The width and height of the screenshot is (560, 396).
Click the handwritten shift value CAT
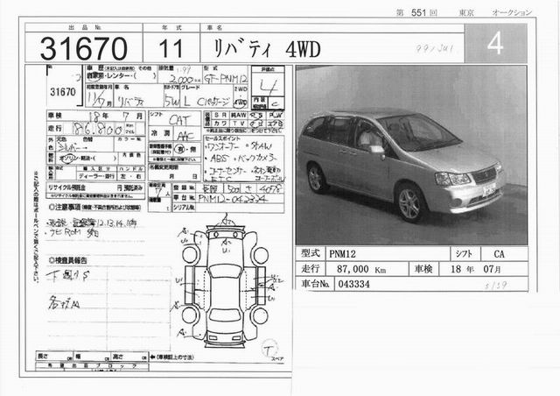point(180,120)
